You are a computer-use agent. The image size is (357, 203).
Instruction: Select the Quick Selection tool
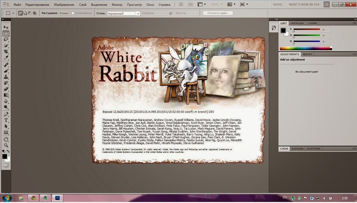point(6,45)
